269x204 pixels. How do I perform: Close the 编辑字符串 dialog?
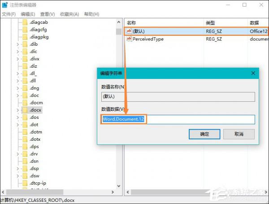(x=253, y=73)
